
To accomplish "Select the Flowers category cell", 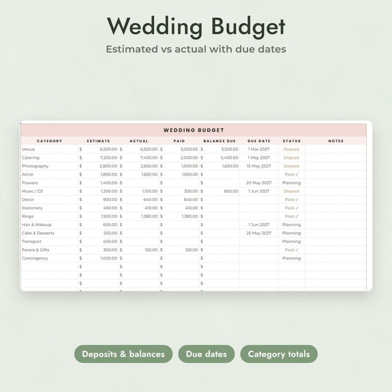I will pyautogui.click(x=49, y=183).
